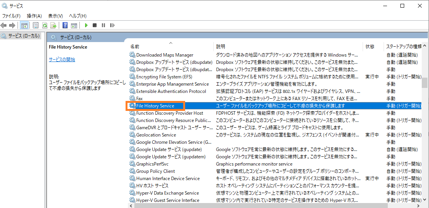429x208 pixels.
Task: Click the Back arrow toolbar icon
Action: point(3,26)
